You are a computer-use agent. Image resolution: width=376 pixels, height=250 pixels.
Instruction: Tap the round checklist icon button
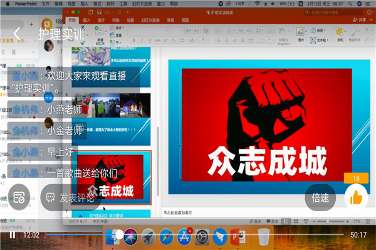click(19, 197)
